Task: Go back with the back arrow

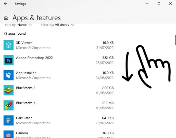Action: coord(6,4)
